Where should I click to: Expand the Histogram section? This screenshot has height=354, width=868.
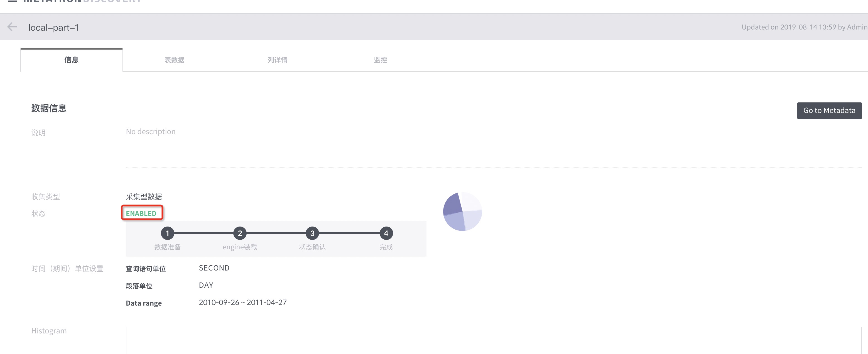pos(49,330)
